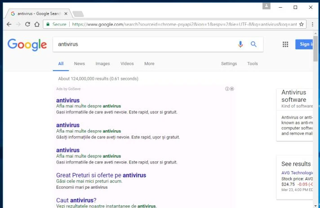Click the Ads by GoSave label

pos(68,89)
